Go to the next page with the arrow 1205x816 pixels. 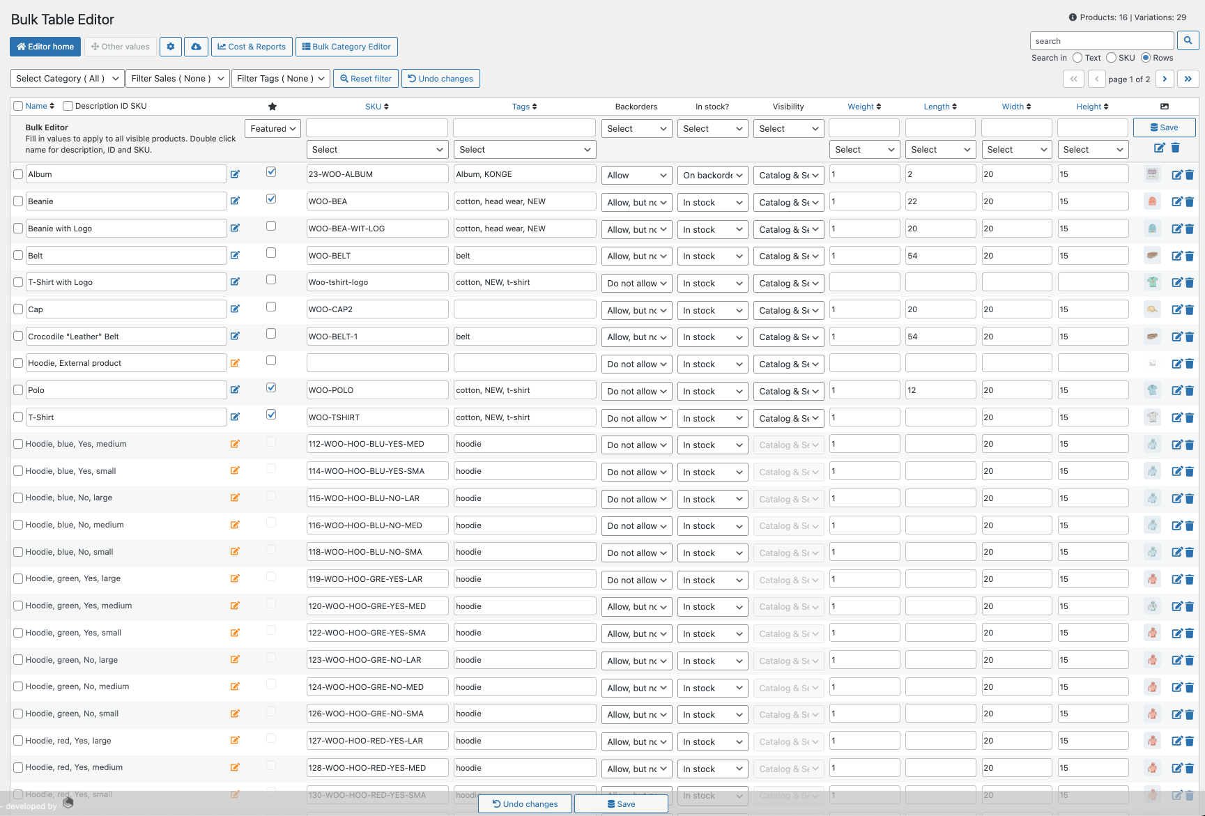click(x=1165, y=79)
